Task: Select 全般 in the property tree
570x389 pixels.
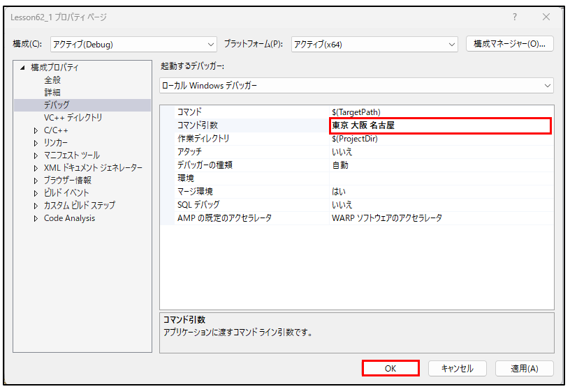Action: [53, 80]
